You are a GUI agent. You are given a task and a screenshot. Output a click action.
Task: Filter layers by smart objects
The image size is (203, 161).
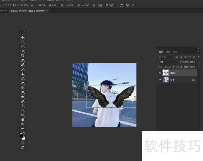click(194, 57)
